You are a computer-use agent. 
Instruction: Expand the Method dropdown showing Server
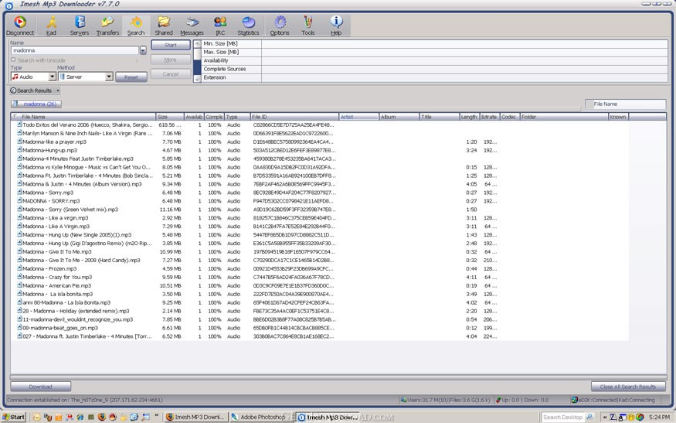pyautogui.click(x=109, y=77)
